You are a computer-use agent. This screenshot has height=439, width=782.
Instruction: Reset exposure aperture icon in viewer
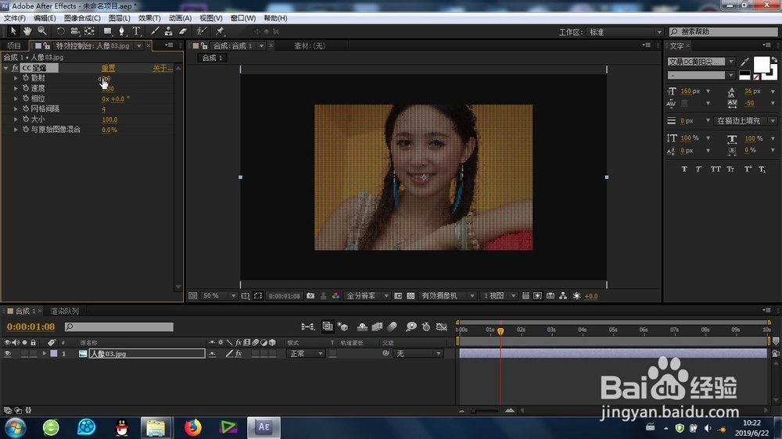pos(576,296)
